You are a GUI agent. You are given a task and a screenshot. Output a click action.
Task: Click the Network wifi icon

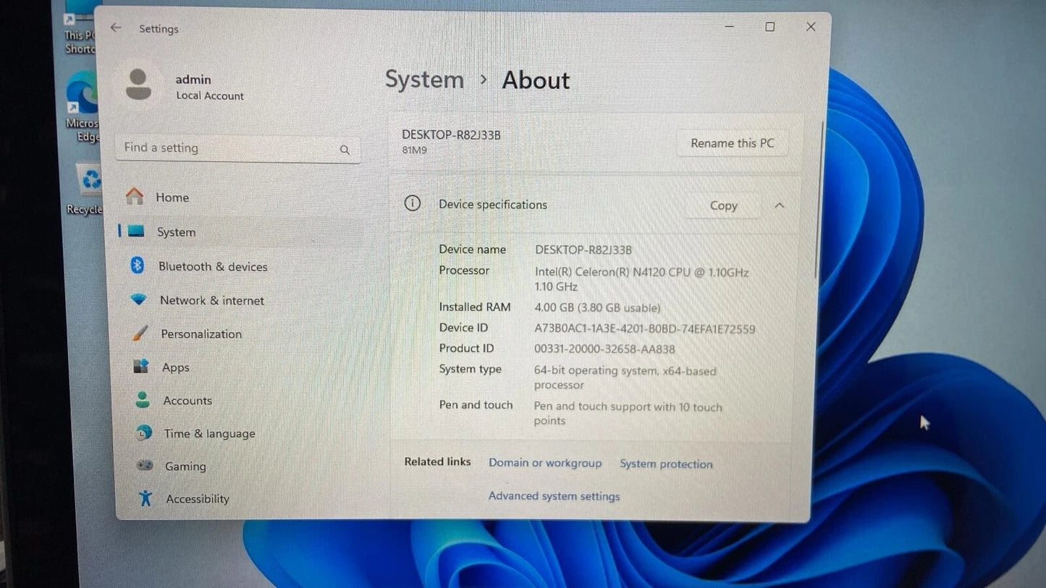pos(138,299)
